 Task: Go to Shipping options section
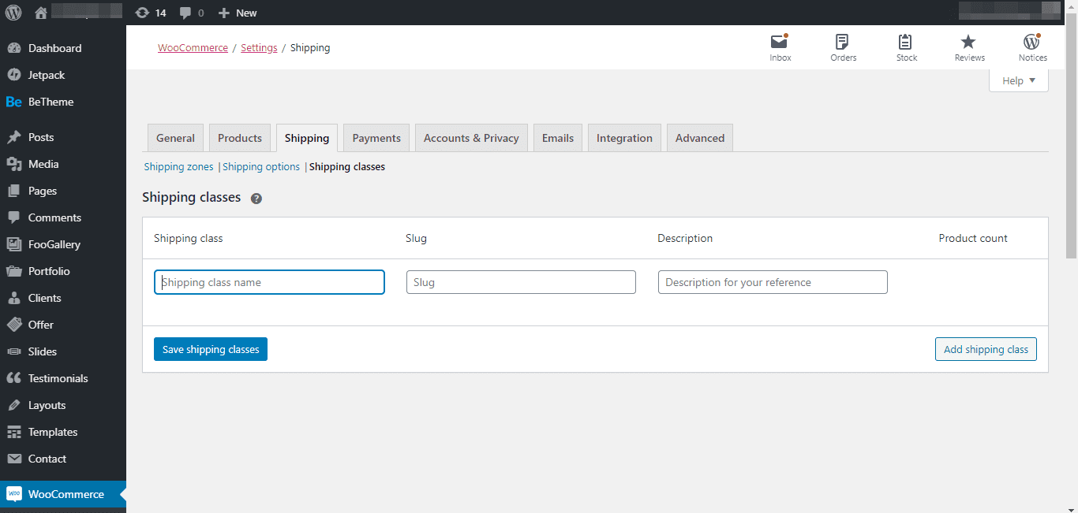[x=261, y=167]
